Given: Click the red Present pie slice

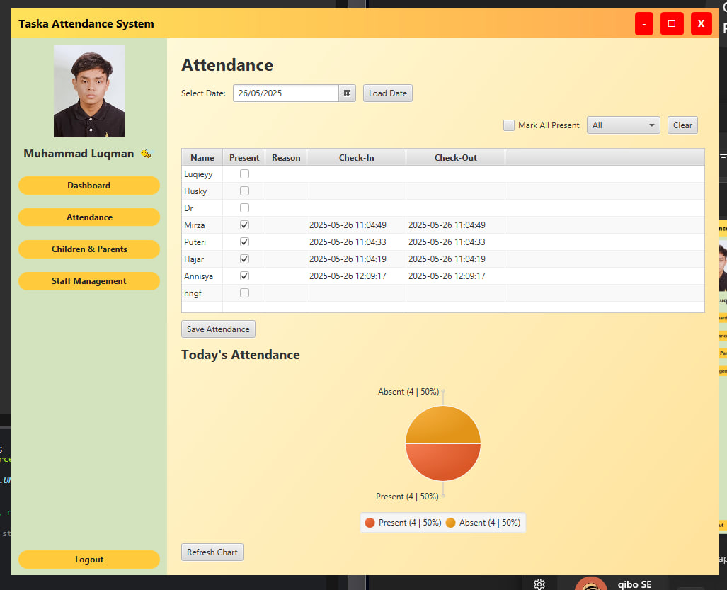Looking at the screenshot, I should (443, 463).
